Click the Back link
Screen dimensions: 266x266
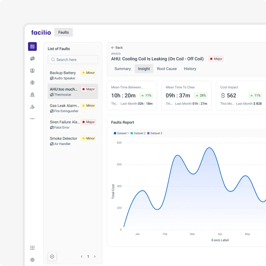[x=117, y=48]
